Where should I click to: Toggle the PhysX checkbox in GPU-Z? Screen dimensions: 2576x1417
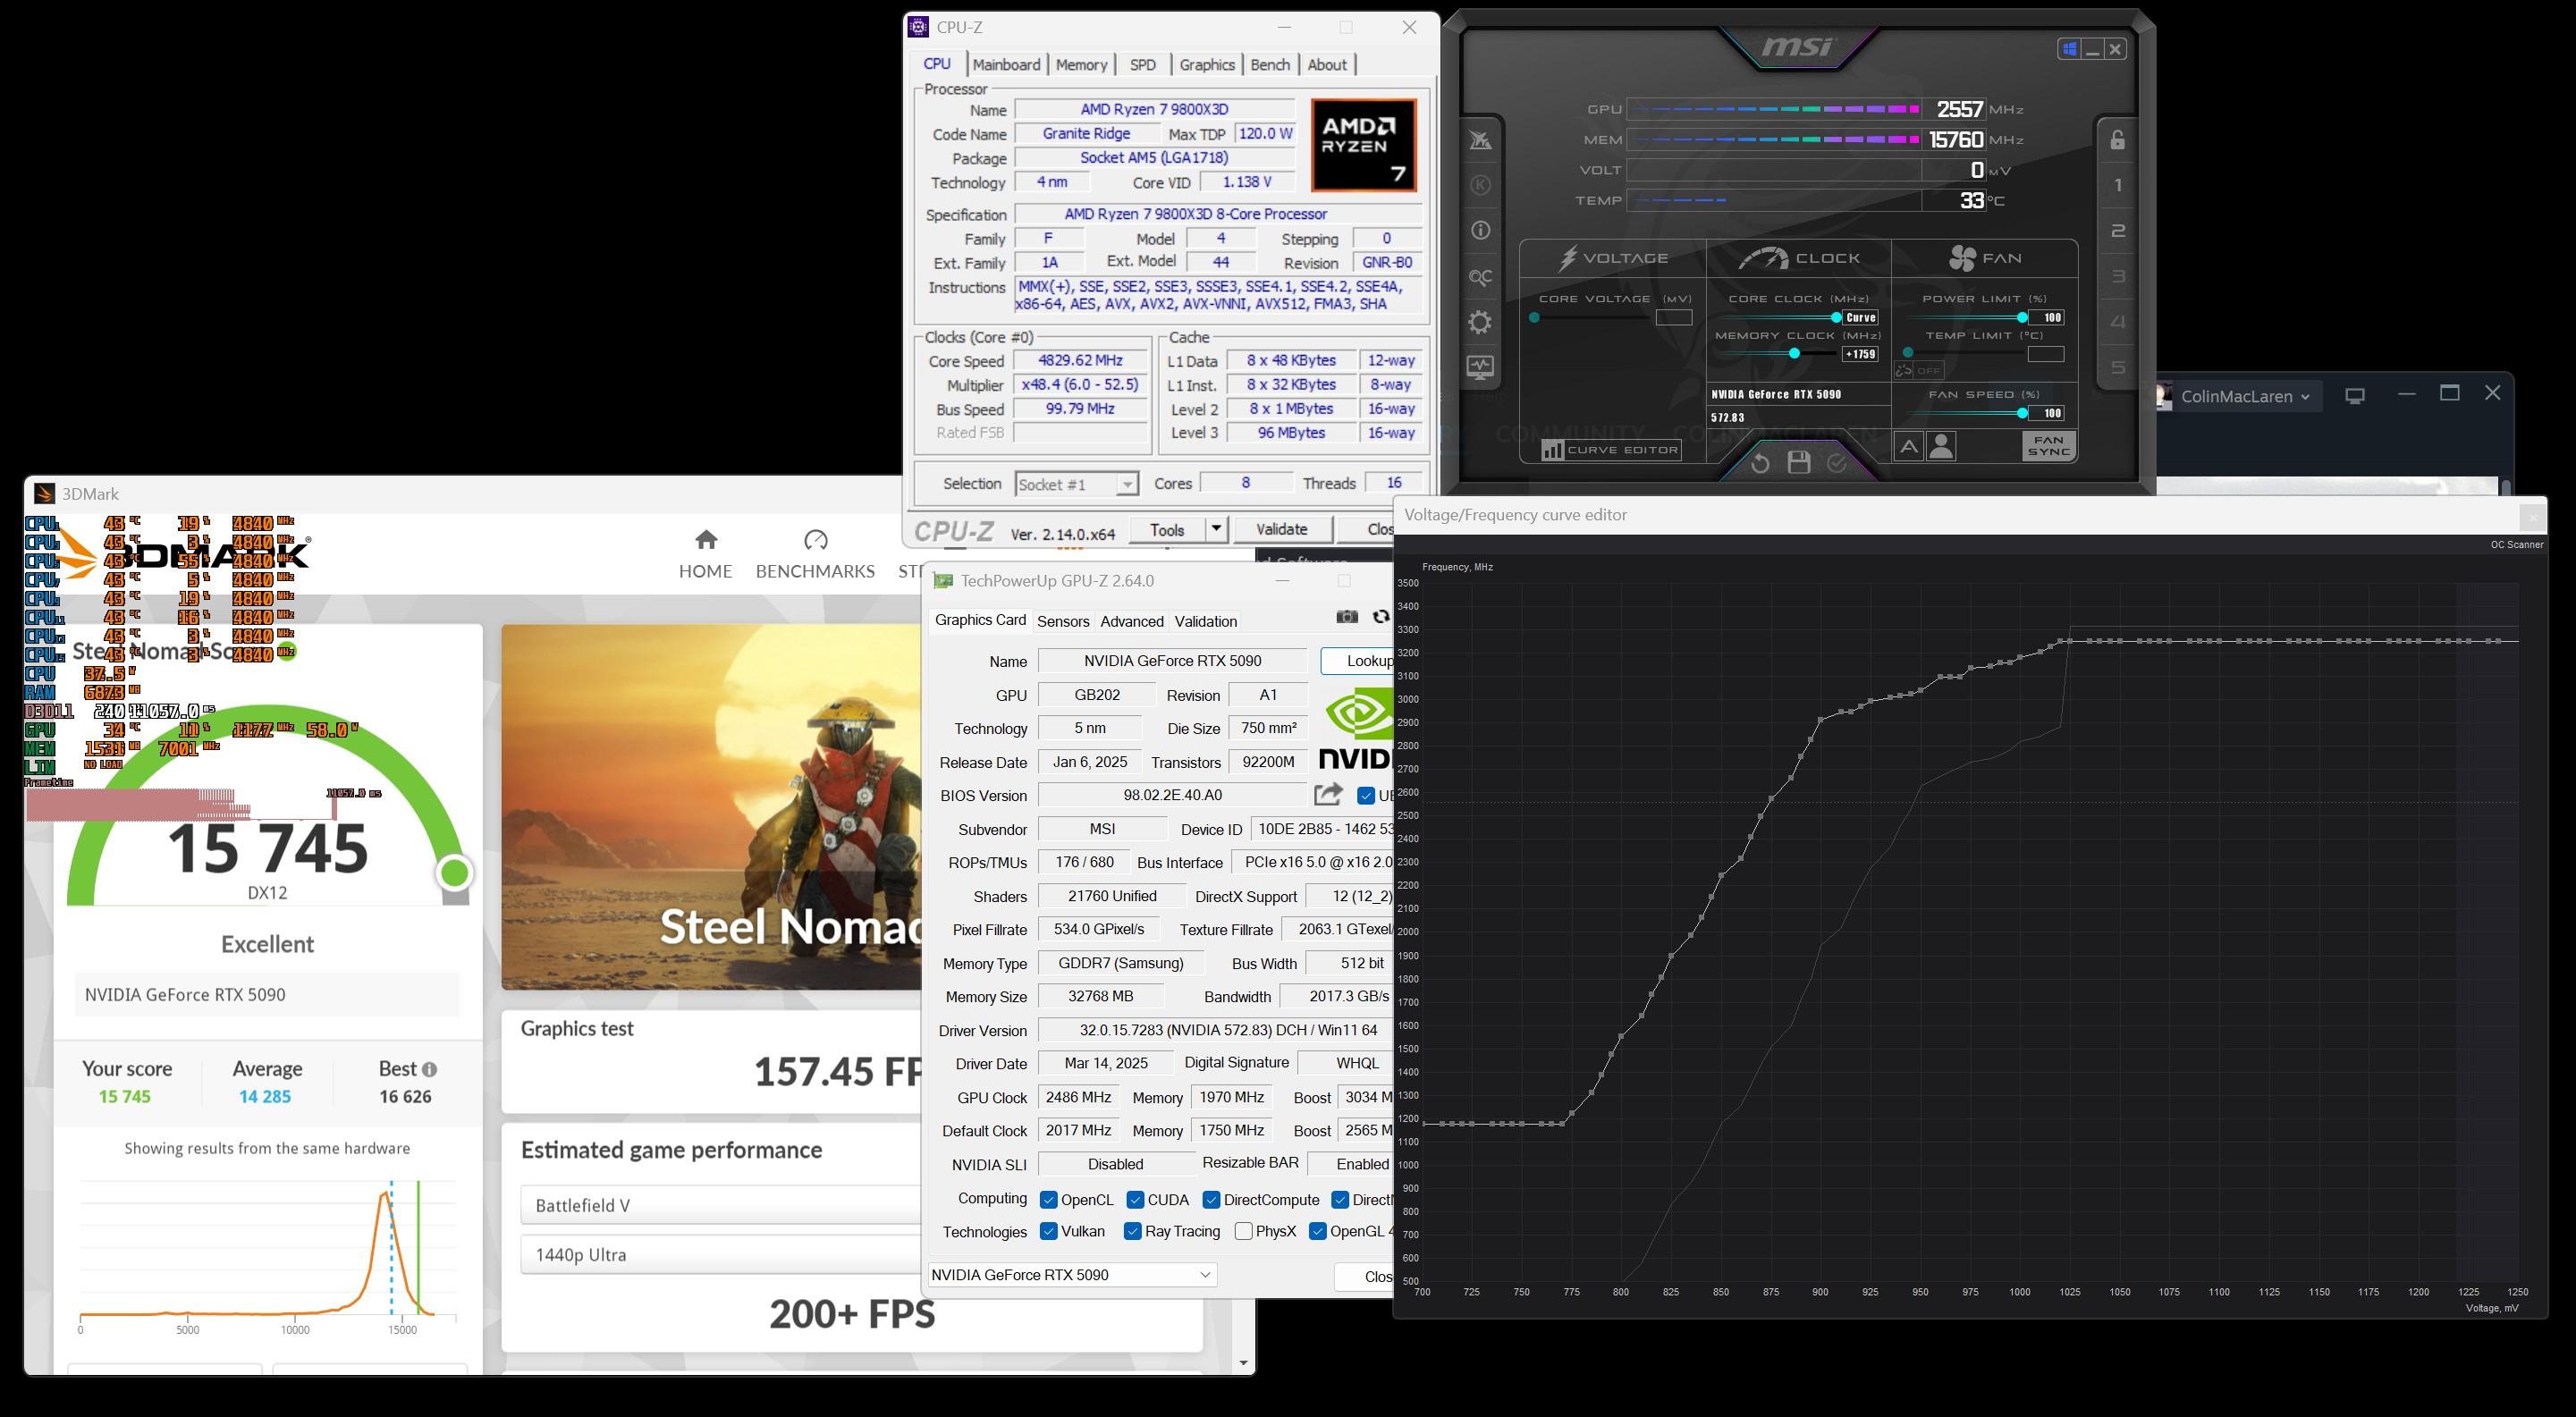[x=1243, y=1231]
